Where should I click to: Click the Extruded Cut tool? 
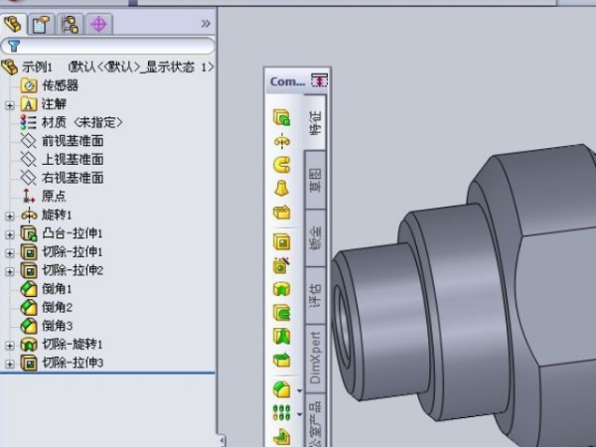[282, 241]
